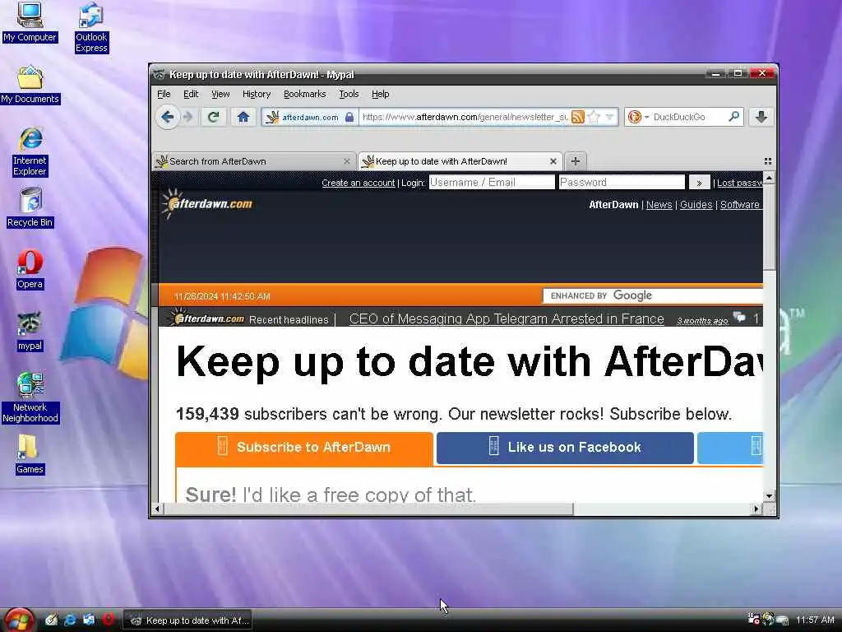842x632 pixels.
Task: Click the Mypal taskbar window button
Action: point(188,620)
